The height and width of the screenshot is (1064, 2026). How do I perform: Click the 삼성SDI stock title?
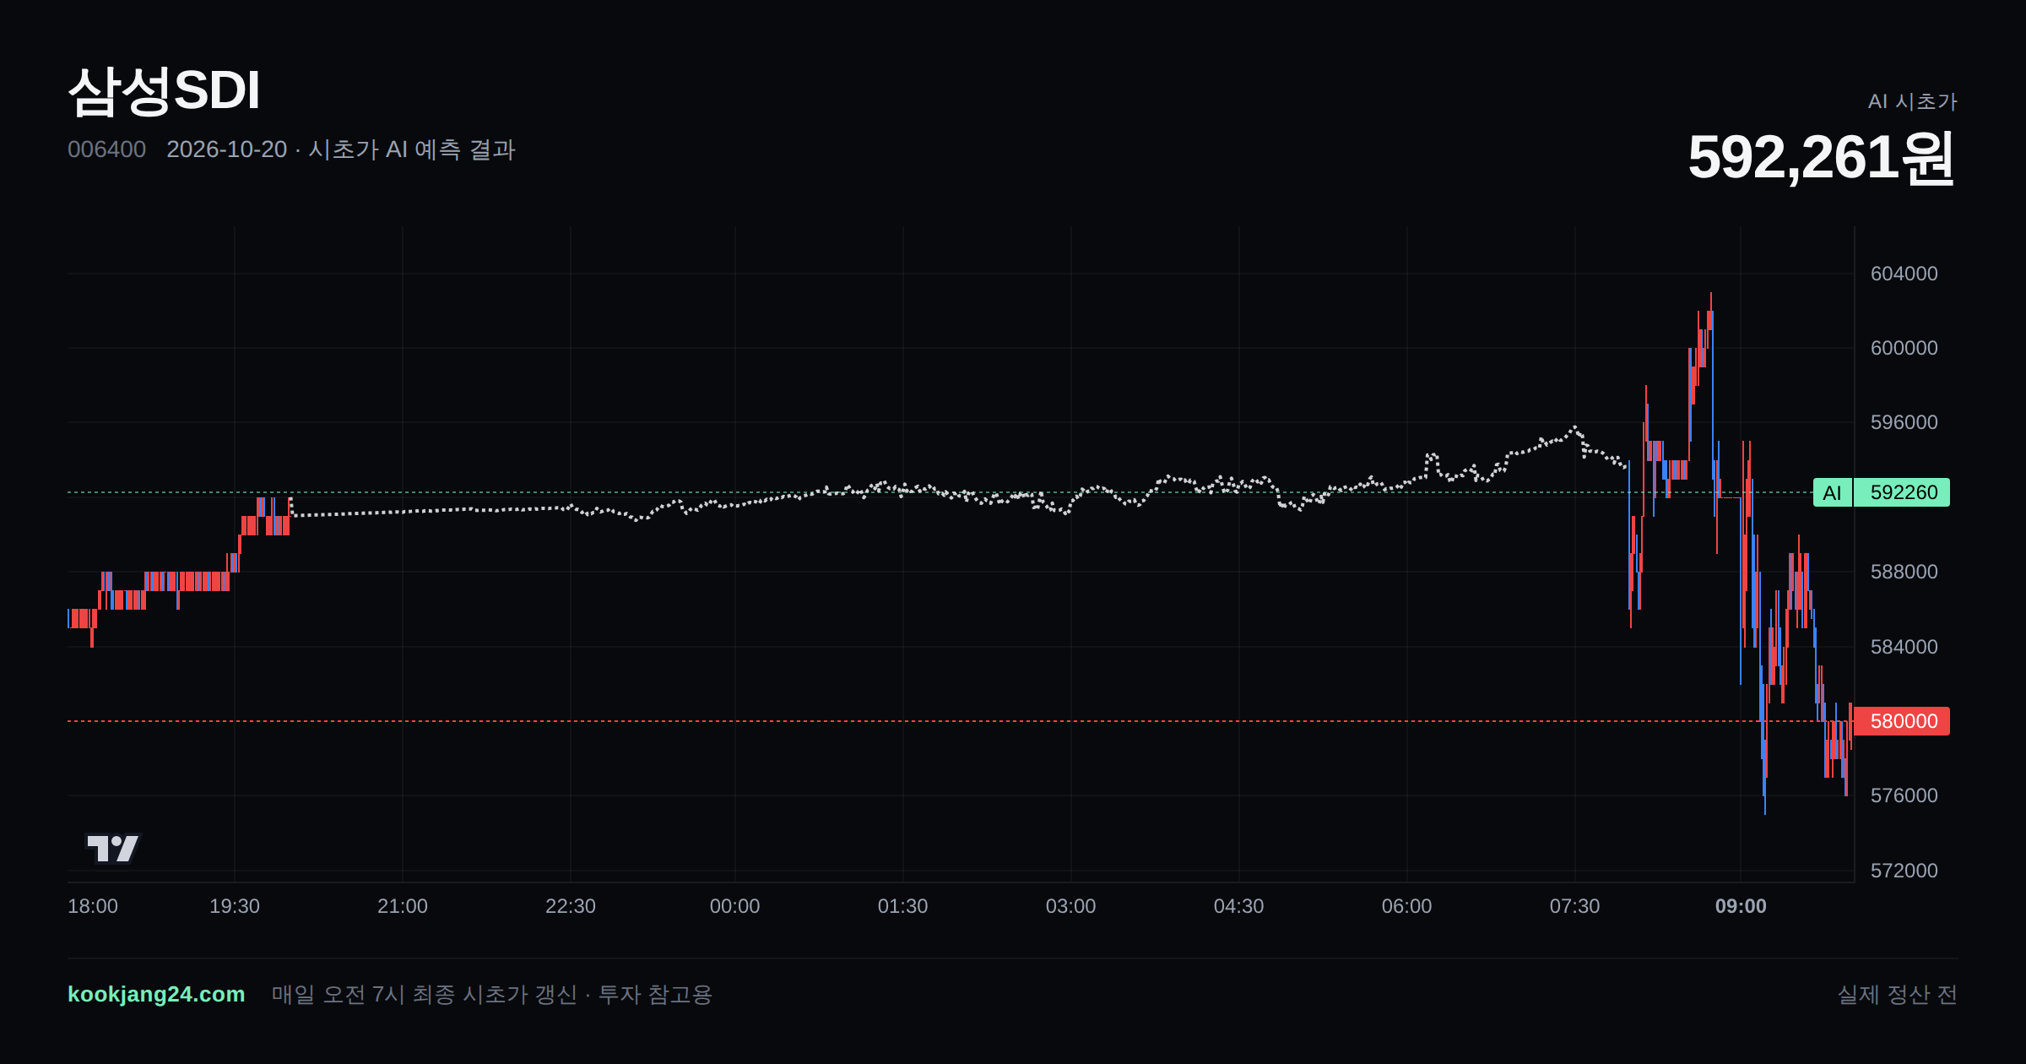coord(164,90)
